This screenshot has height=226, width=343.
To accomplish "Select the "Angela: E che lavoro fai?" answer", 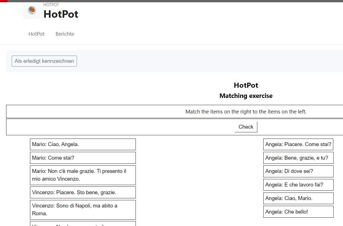I will click(298, 185).
